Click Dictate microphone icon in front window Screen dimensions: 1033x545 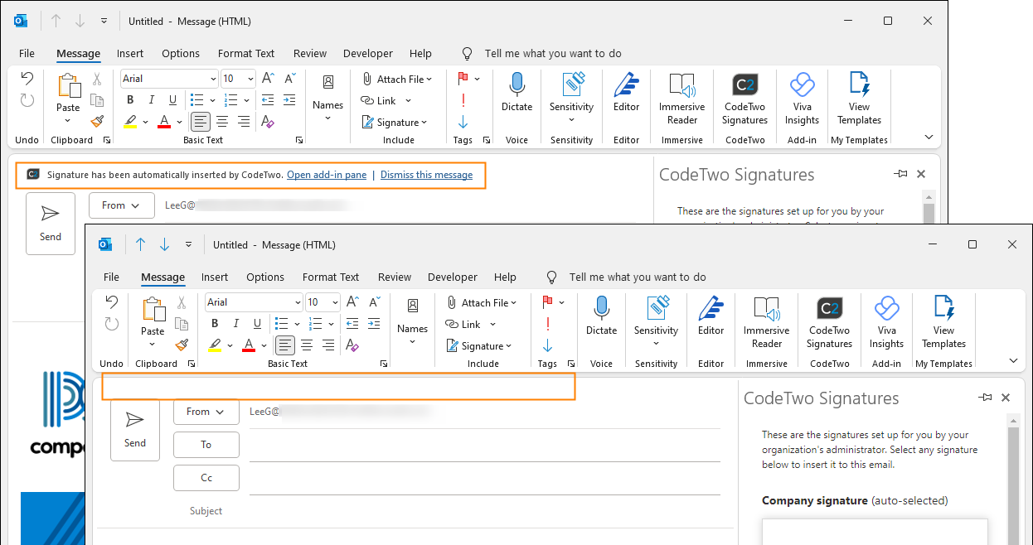pos(601,309)
